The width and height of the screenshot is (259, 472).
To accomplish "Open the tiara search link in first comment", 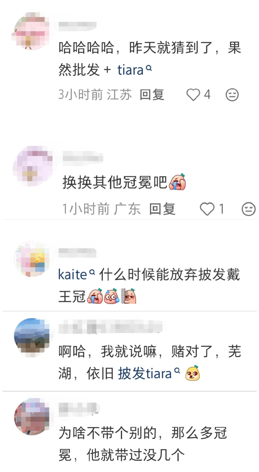I will (x=131, y=70).
